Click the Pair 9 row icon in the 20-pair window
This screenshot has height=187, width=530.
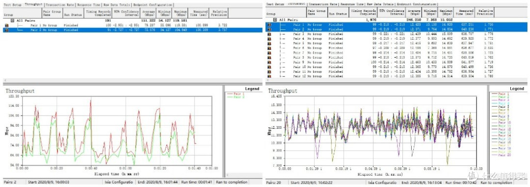[x=269, y=62]
